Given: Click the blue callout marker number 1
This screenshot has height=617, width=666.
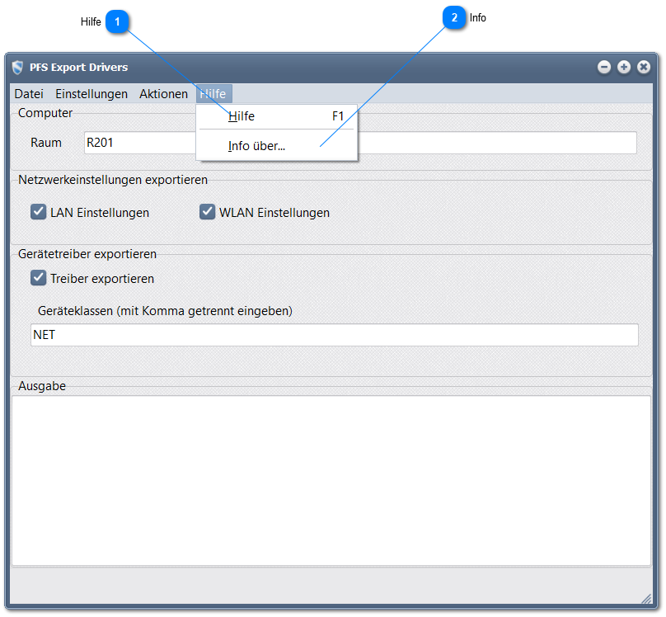Looking at the screenshot, I should coord(119,22).
